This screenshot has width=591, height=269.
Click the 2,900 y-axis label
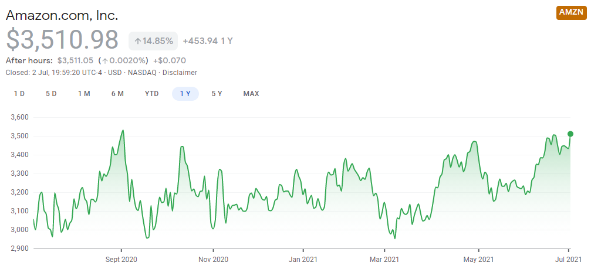[18, 248]
